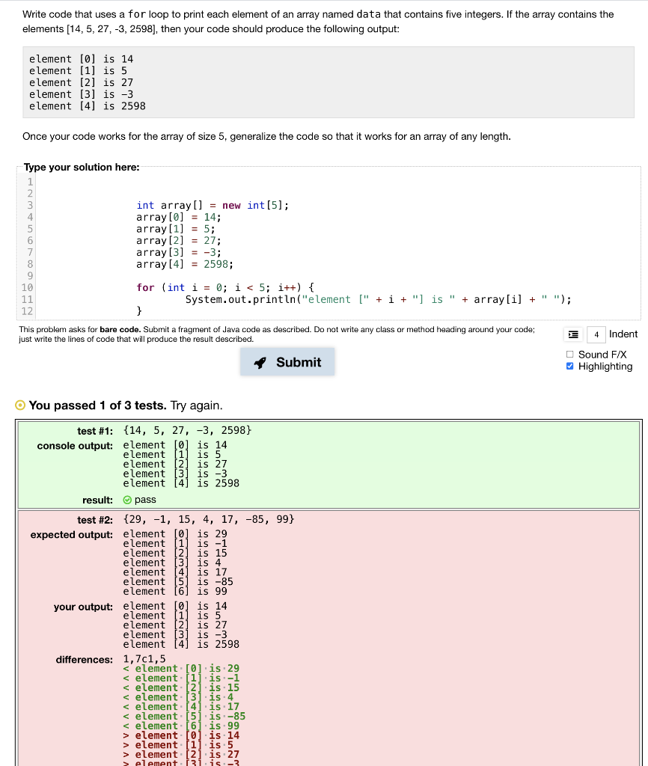Click the for loop header line
Image resolution: width=648 pixels, height=766 pixels.
[x=225, y=287]
